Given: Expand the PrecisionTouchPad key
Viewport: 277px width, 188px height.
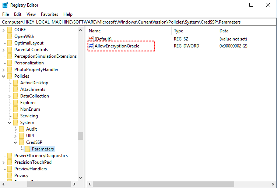Looking at the screenshot, I should (x=4, y=163).
